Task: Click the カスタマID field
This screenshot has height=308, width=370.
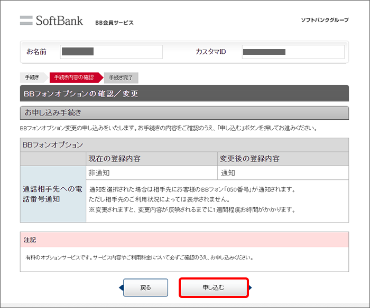Action: [293, 52]
